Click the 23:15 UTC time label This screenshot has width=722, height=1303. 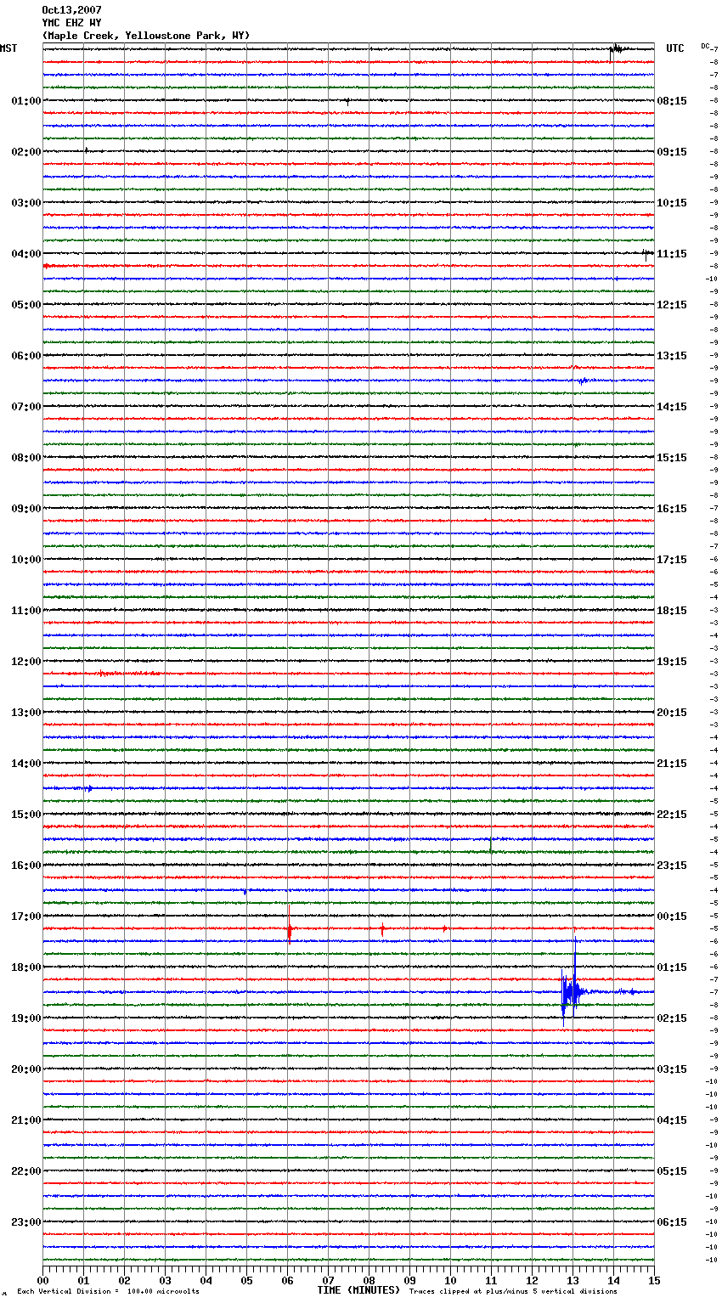(672, 866)
